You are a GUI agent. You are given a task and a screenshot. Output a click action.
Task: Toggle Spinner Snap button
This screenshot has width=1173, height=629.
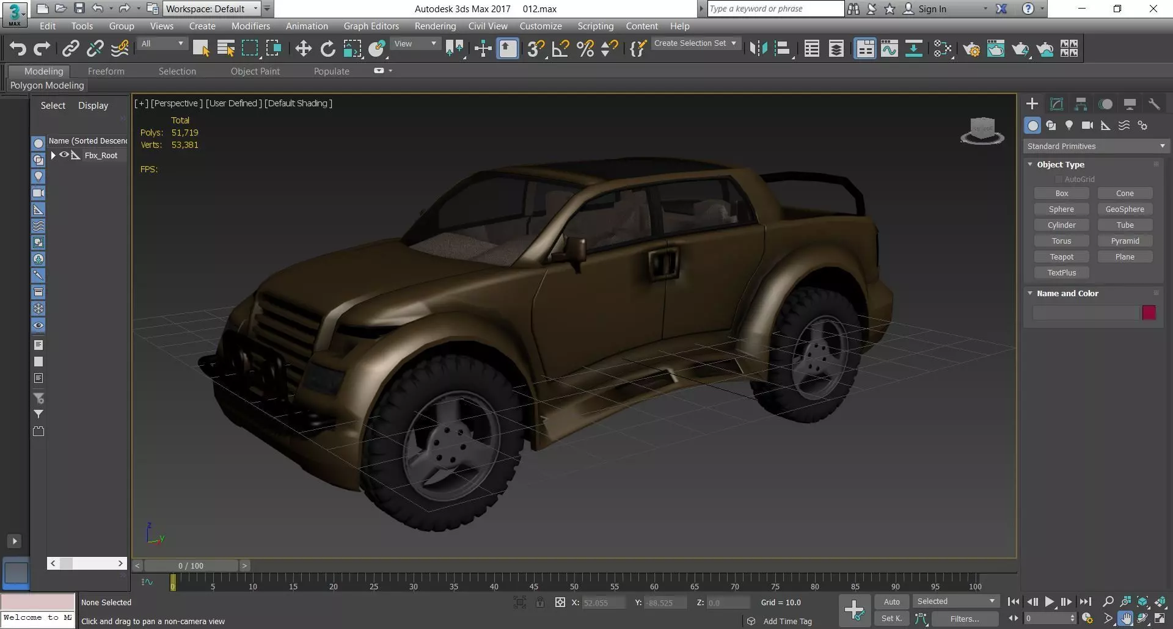(609, 49)
